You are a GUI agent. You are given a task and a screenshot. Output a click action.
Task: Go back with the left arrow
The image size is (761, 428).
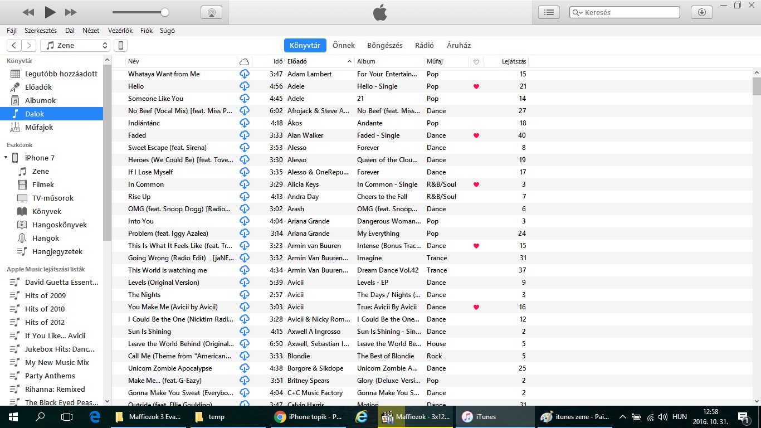tap(14, 46)
